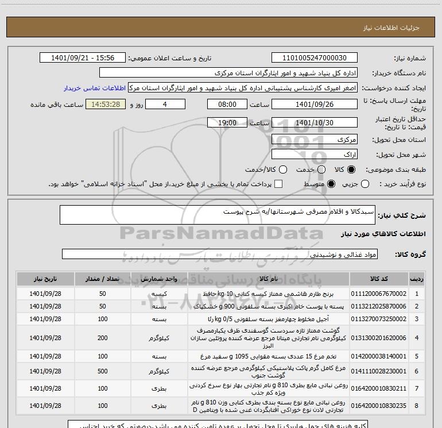Click the کیسه unit in row 1
442x428 pixels.
coord(159,294)
